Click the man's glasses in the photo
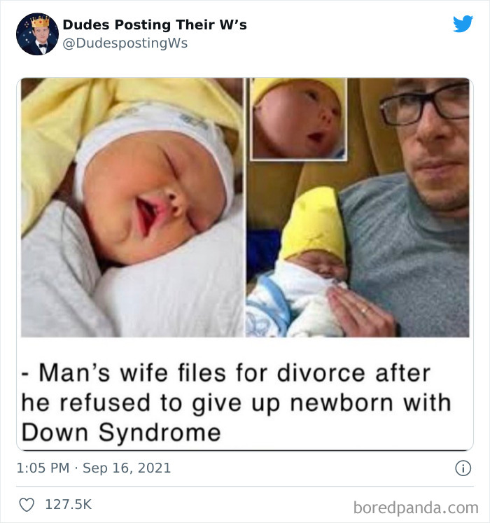 426,104
